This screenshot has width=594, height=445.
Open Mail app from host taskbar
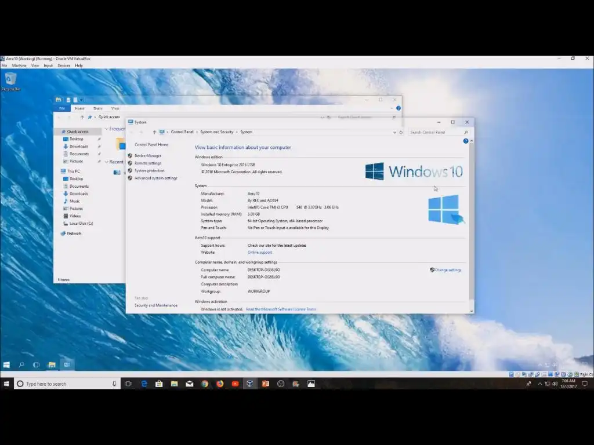click(190, 384)
